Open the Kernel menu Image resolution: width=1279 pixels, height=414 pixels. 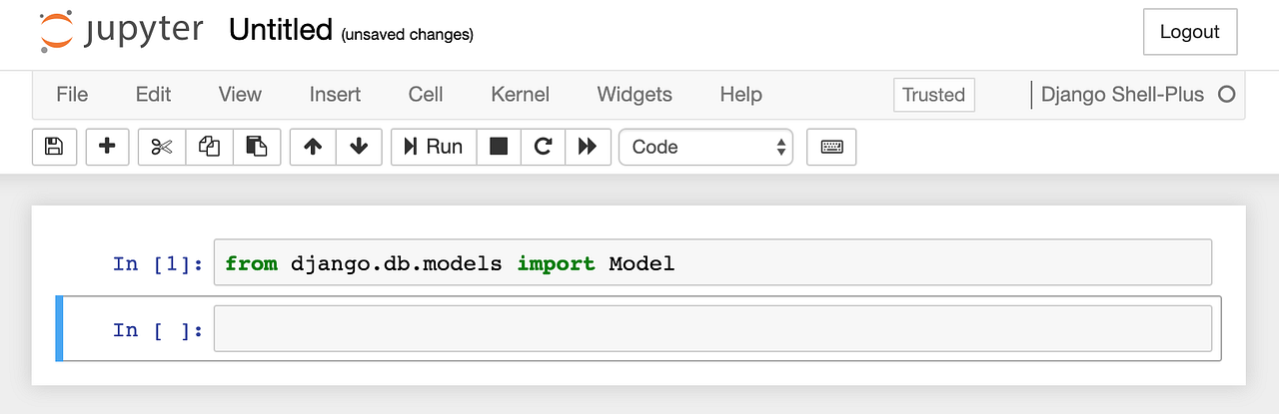tap(520, 95)
